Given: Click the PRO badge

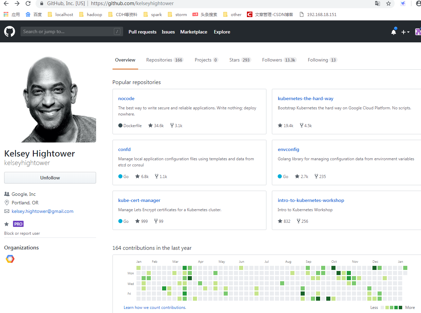Looking at the screenshot, I should tap(18, 224).
